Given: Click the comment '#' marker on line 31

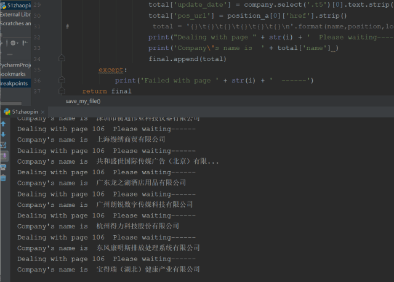Looking at the screenshot, I should (x=67, y=26).
